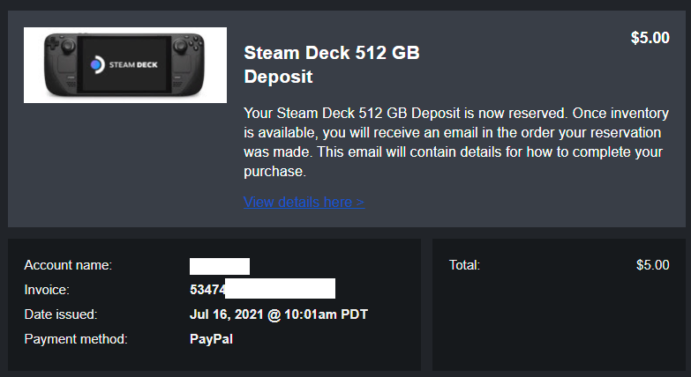691x377 pixels.
Task: Click the $5.00 total amount
Action: coord(652,265)
